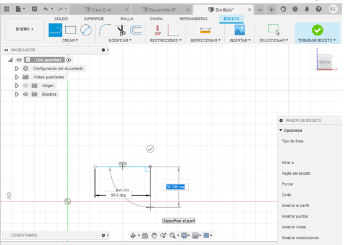Expand Configuración del documento node
This screenshot has height=245, width=344.
[x=17, y=68]
